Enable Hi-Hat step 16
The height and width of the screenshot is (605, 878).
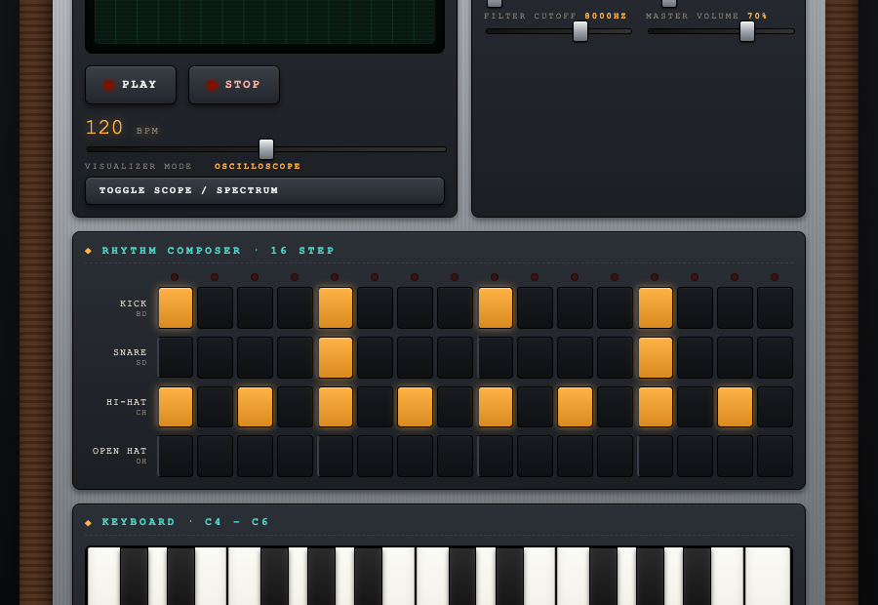(775, 407)
